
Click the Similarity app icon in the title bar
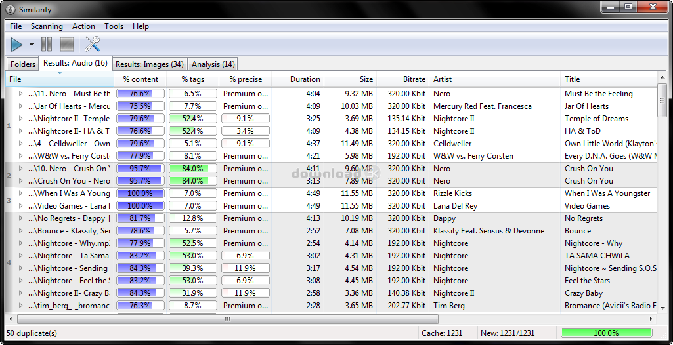pos(10,9)
